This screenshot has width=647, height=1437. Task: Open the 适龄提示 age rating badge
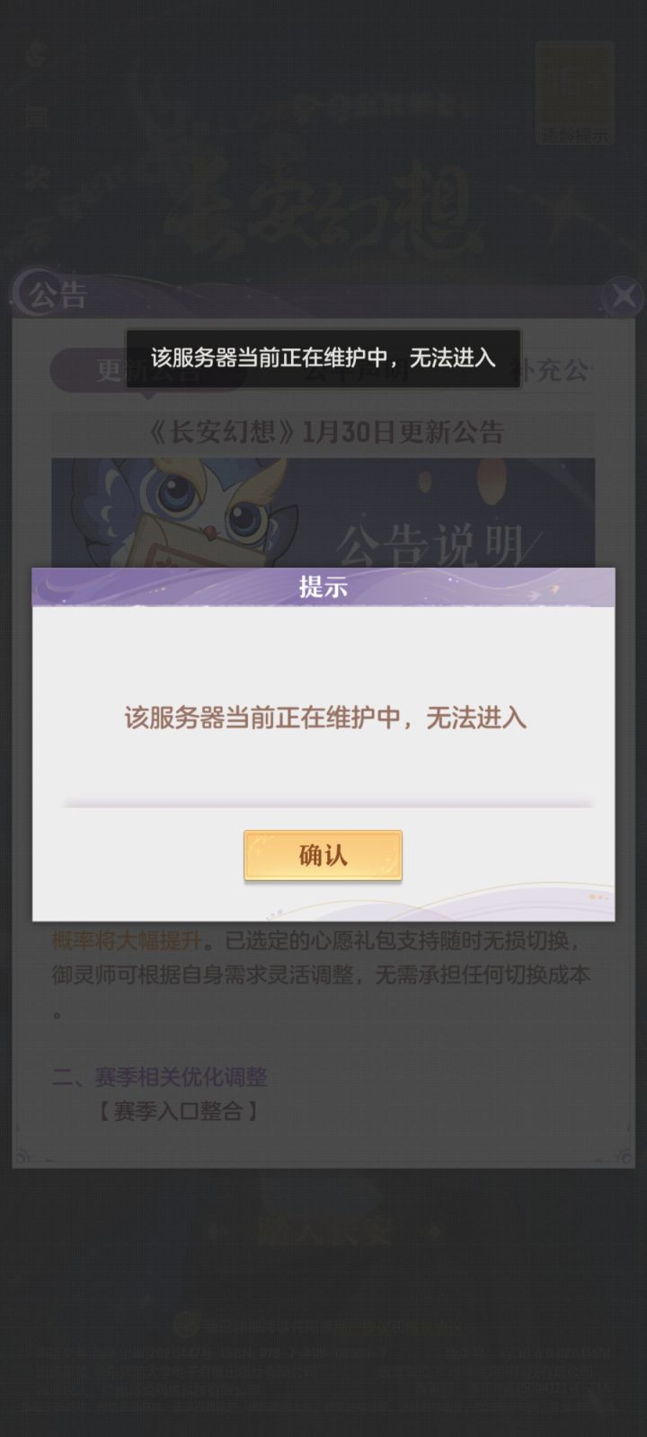(575, 93)
